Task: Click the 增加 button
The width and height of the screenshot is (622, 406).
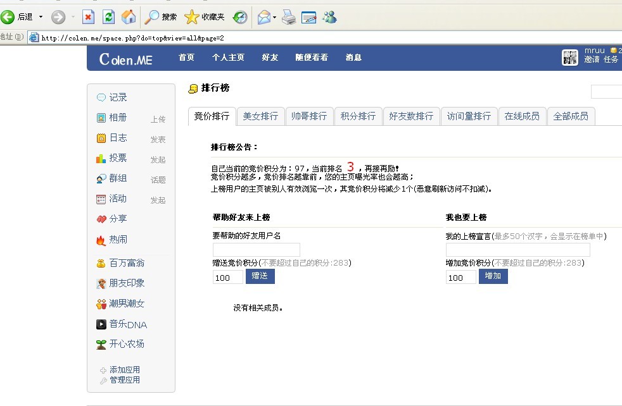Action: tap(493, 276)
